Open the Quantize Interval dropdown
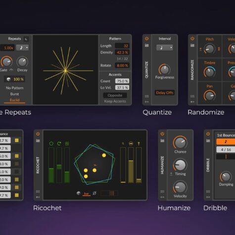The width and height of the screenshot is (235, 235). pos(165,47)
